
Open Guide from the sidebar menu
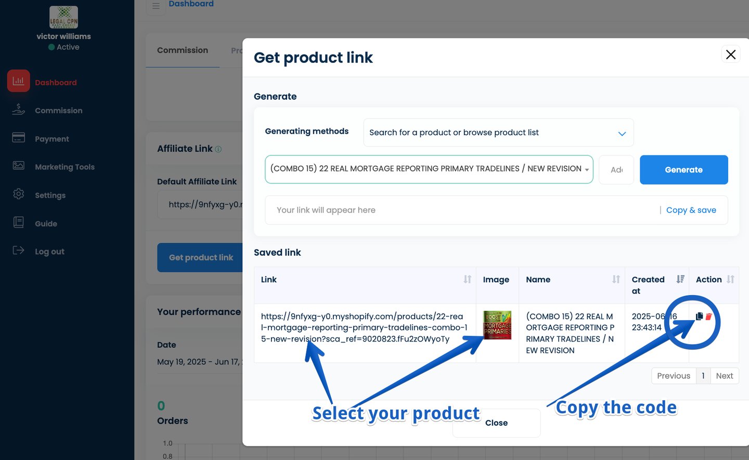(x=46, y=224)
